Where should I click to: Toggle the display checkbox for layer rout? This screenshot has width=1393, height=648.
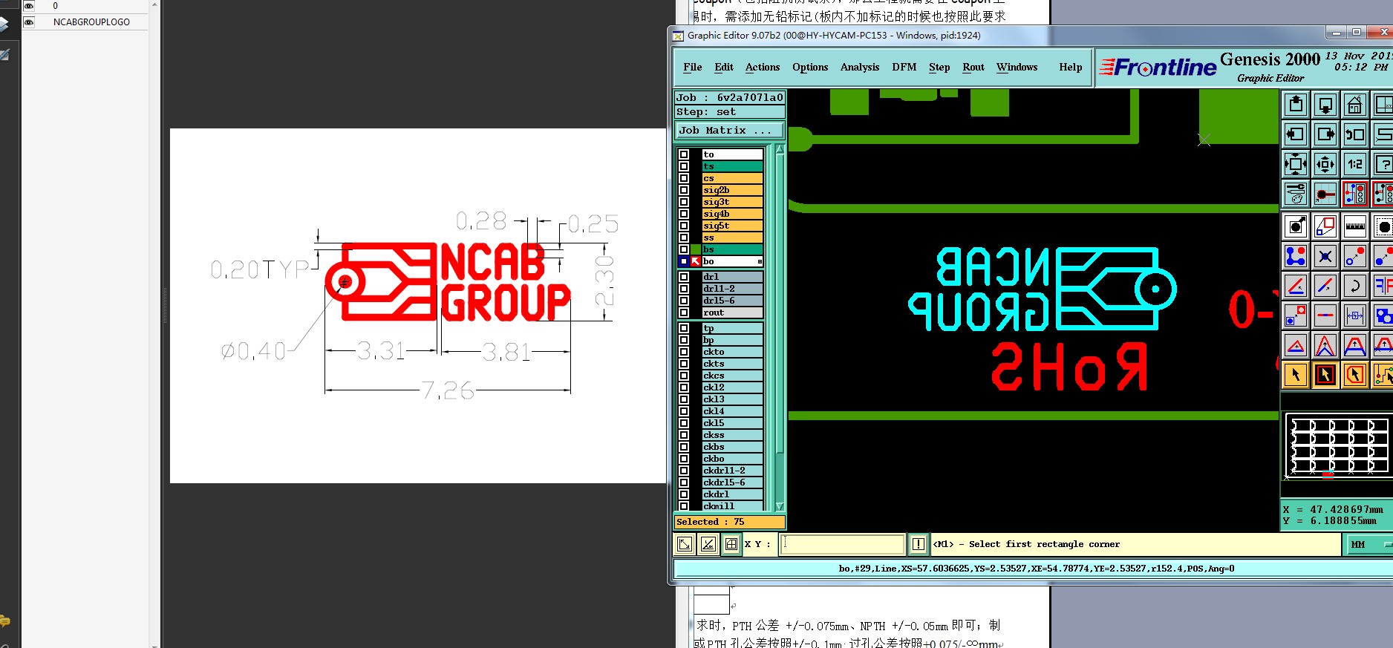pos(684,312)
